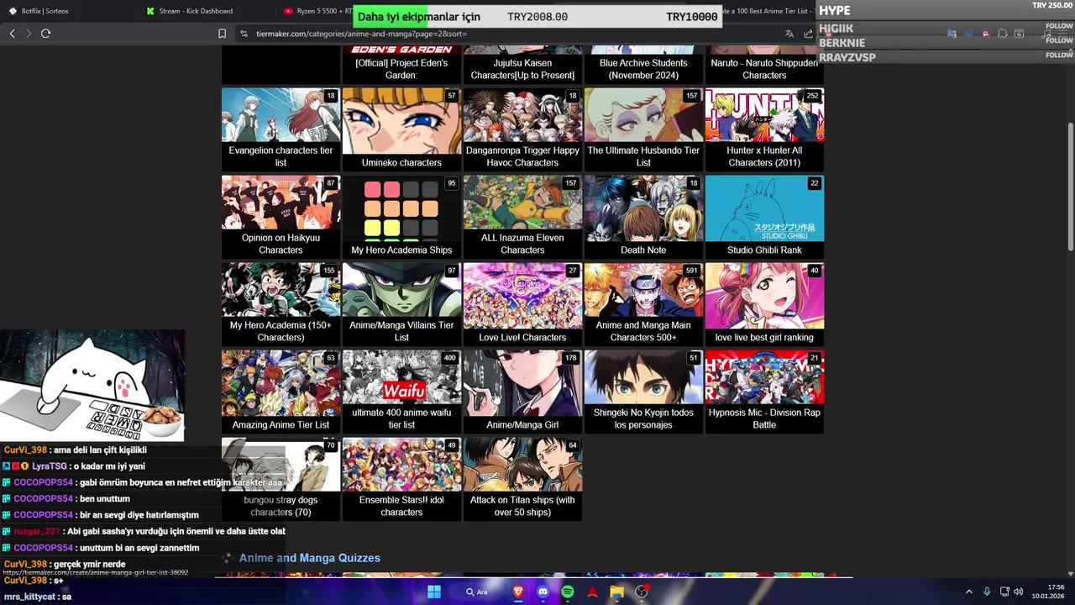
Task: Click the browser forward arrow
Action: click(x=29, y=34)
